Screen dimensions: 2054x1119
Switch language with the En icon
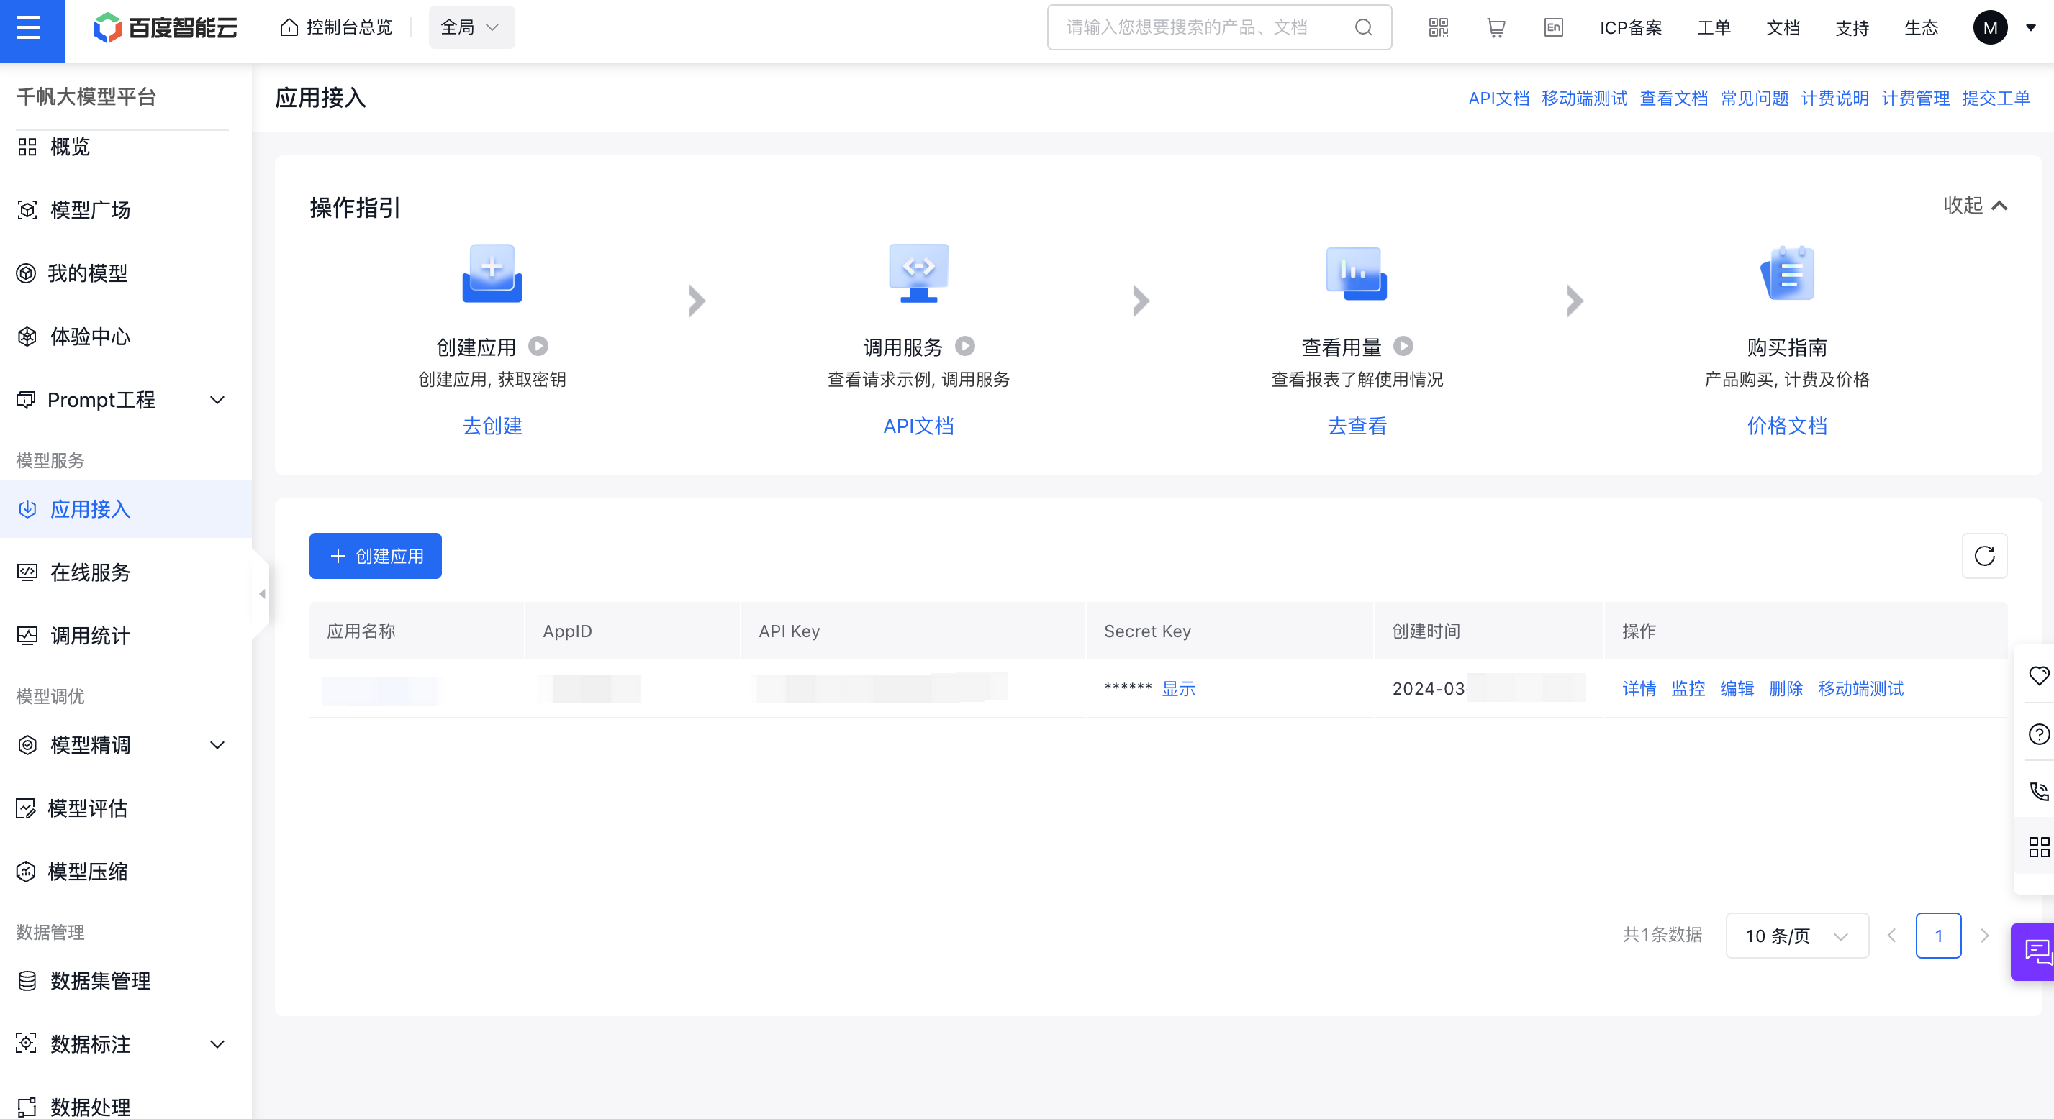click(1552, 28)
